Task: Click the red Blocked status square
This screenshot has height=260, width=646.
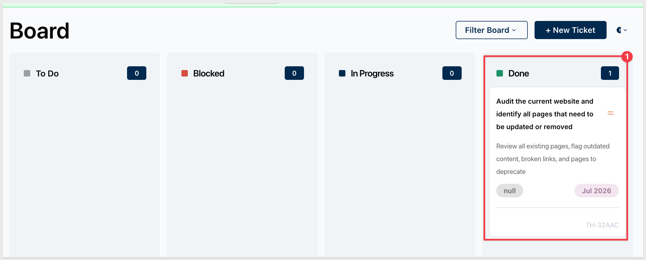Action: pyautogui.click(x=185, y=73)
